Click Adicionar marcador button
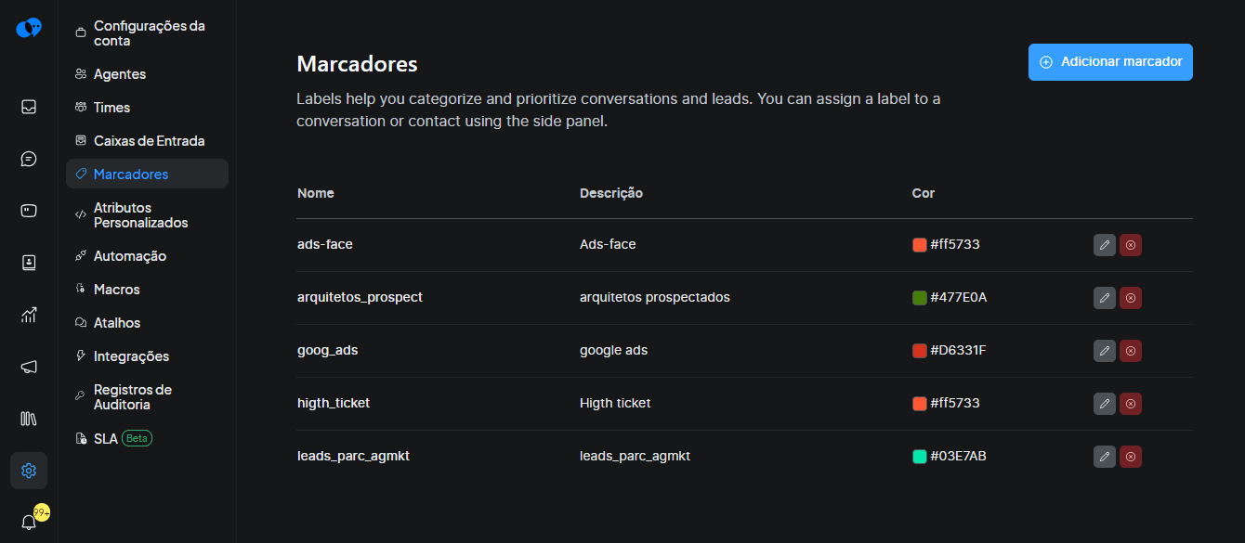Screen dimensions: 1245x543 coord(1110,62)
